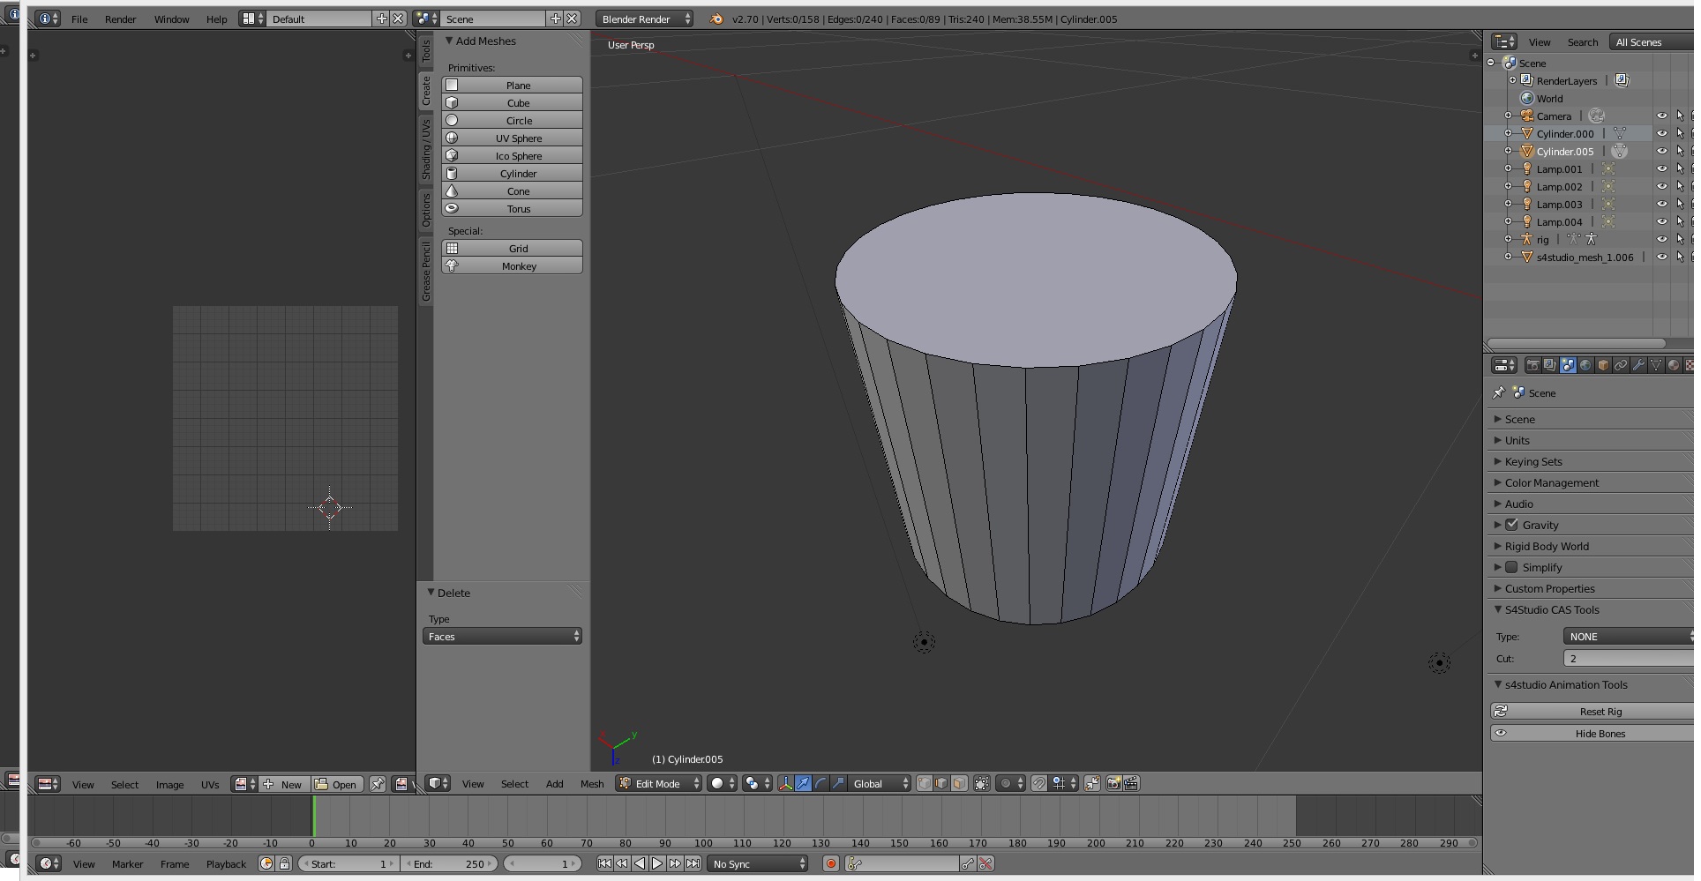Open pivot point selector icon
1701x881 pixels.
(756, 784)
